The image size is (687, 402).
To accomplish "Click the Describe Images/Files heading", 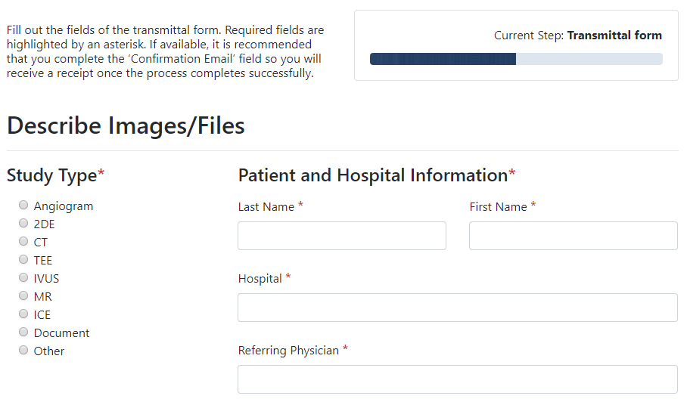I will pos(126,125).
